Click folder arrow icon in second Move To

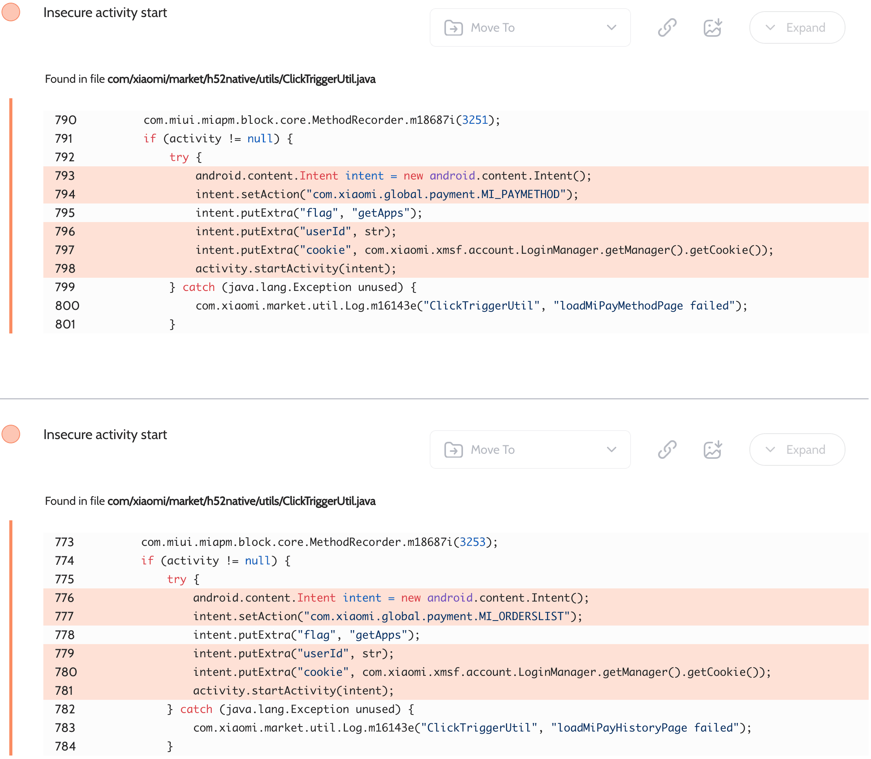coord(454,450)
